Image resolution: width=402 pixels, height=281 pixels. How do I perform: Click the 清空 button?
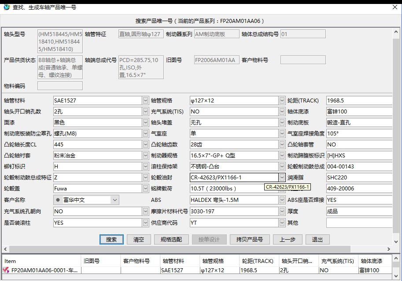pyautogui.click(x=139, y=239)
